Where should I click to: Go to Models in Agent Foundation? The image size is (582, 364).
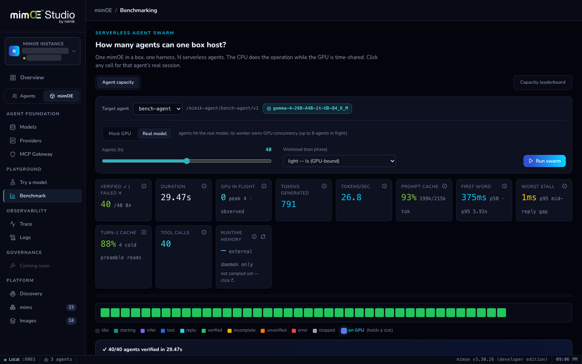point(42,127)
